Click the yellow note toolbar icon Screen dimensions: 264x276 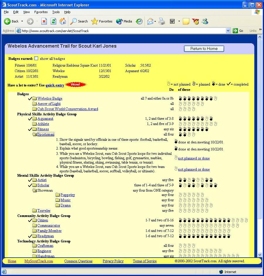186,21
